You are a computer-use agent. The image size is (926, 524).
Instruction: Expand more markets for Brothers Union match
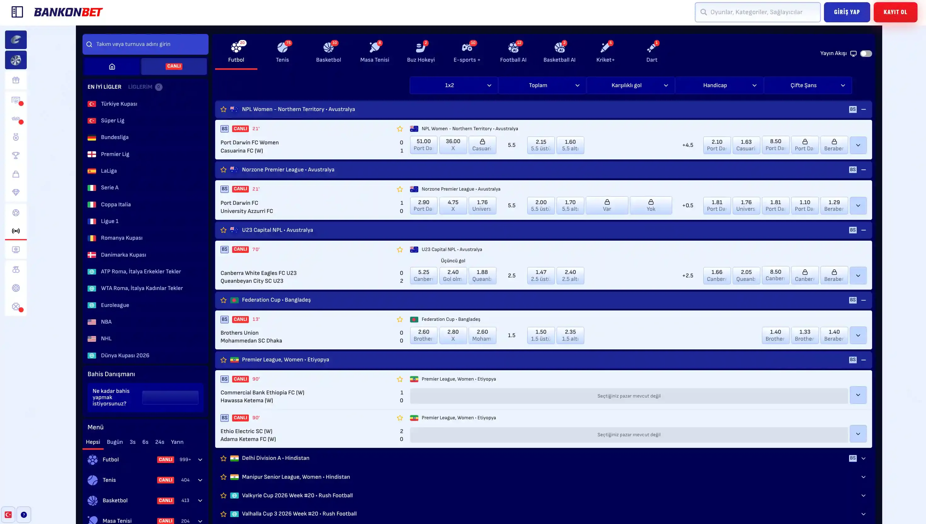tap(858, 335)
